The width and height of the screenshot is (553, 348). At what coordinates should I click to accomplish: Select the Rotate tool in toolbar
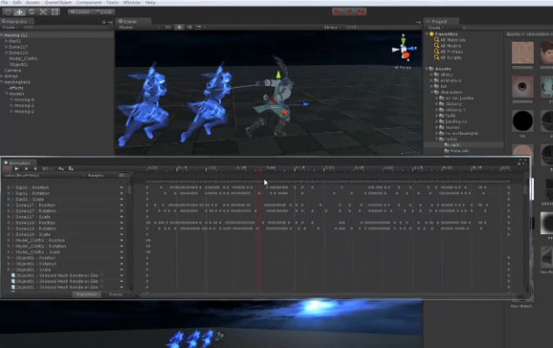point(32,11)
